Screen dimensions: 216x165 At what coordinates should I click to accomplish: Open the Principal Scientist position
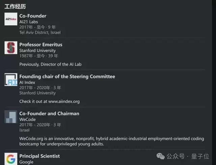[x=39, y=156]
